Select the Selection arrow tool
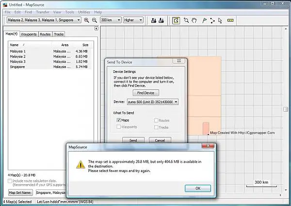Image resolution: width=291 pixels, height=206 pixels. coord(220,20)
